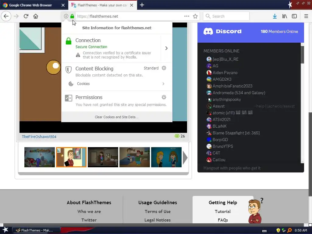Select the FlashThemes tab
The height and width of the screenshot is (234, 312).
tap(102, 5)
